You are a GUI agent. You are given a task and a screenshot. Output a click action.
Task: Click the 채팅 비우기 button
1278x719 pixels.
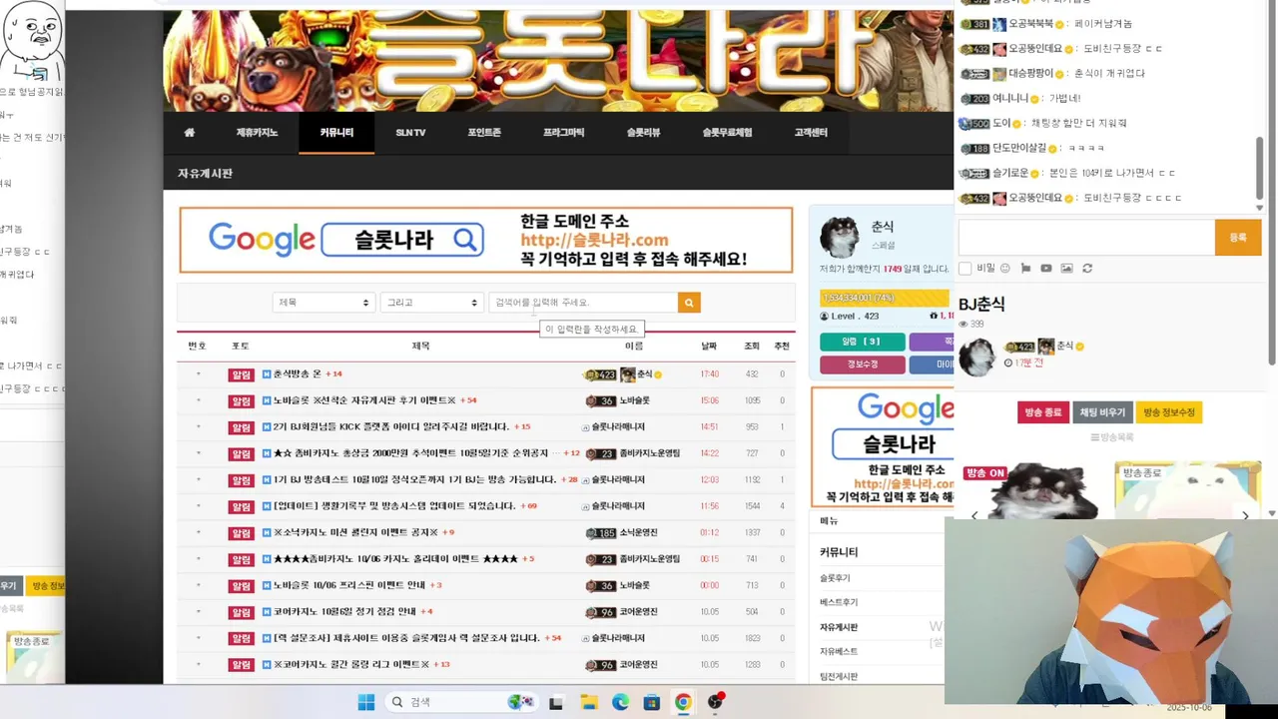[x=1102, y=412]
